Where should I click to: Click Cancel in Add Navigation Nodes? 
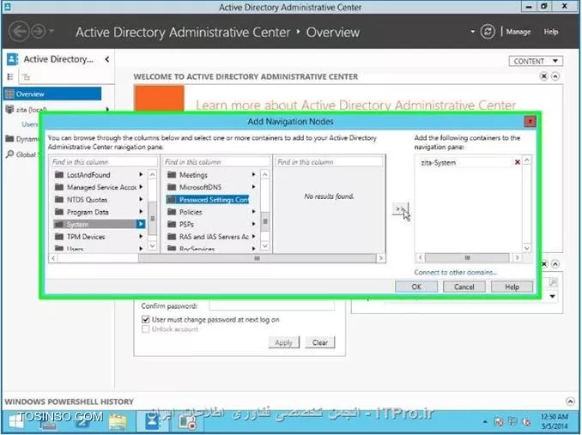pyautogui.click(x=464, y=287)
